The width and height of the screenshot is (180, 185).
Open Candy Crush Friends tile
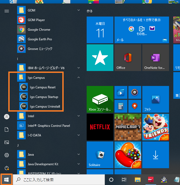click(x=156, y=127)
